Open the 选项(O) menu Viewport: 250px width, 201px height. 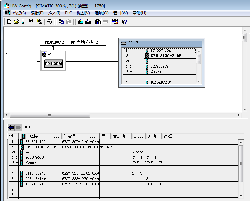101,13
